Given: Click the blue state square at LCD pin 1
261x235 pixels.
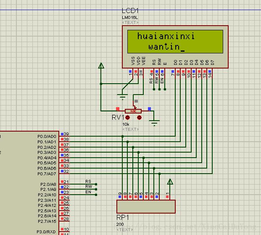Looking at the screenshot, I should pos(130,71).
